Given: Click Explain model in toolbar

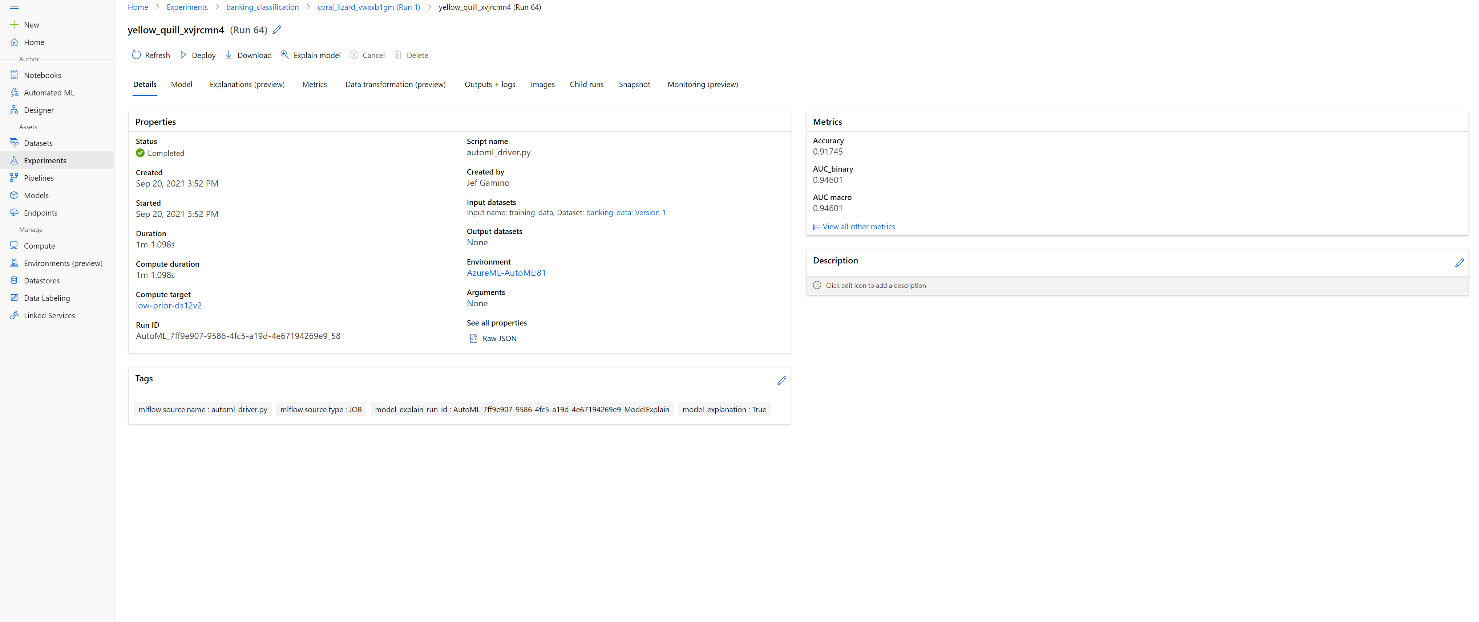Looking at the screenshot, I should pos(310,55).
